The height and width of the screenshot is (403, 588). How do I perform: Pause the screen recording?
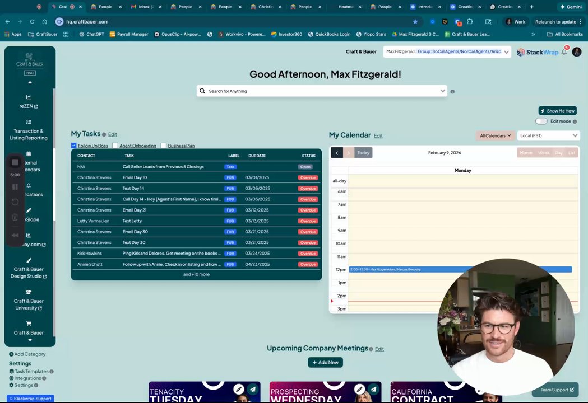[15, 187]
